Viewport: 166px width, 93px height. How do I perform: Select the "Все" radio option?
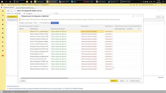(34, 23)
